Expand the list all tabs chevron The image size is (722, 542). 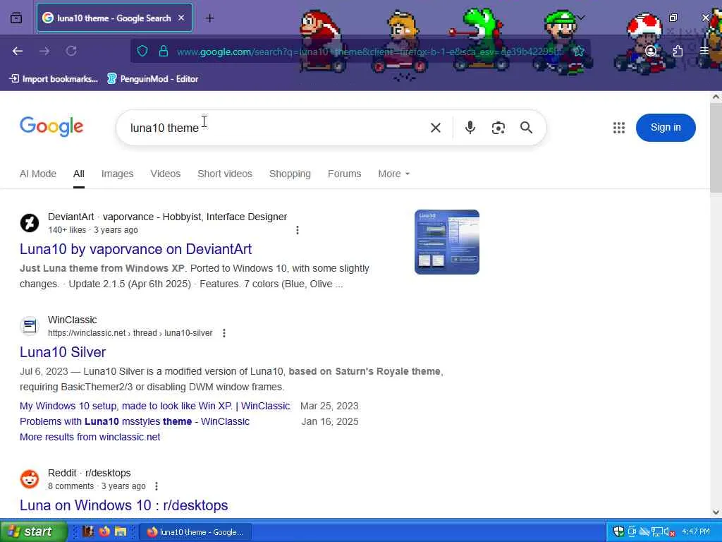[581, 18]
